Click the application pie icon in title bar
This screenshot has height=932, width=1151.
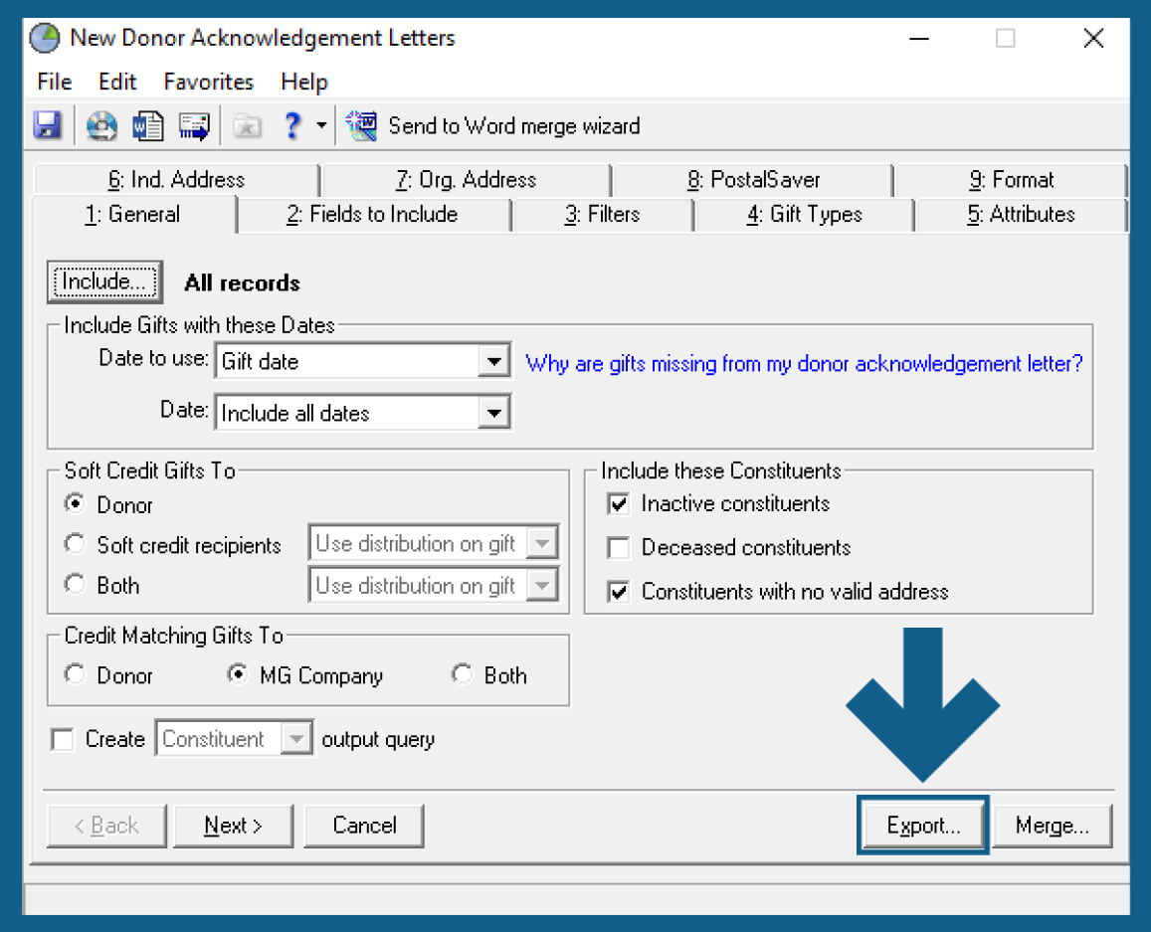[46, 38]
